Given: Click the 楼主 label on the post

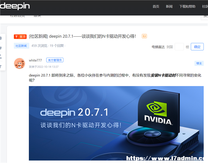Looking at the screenshot, I should [199, 63].
